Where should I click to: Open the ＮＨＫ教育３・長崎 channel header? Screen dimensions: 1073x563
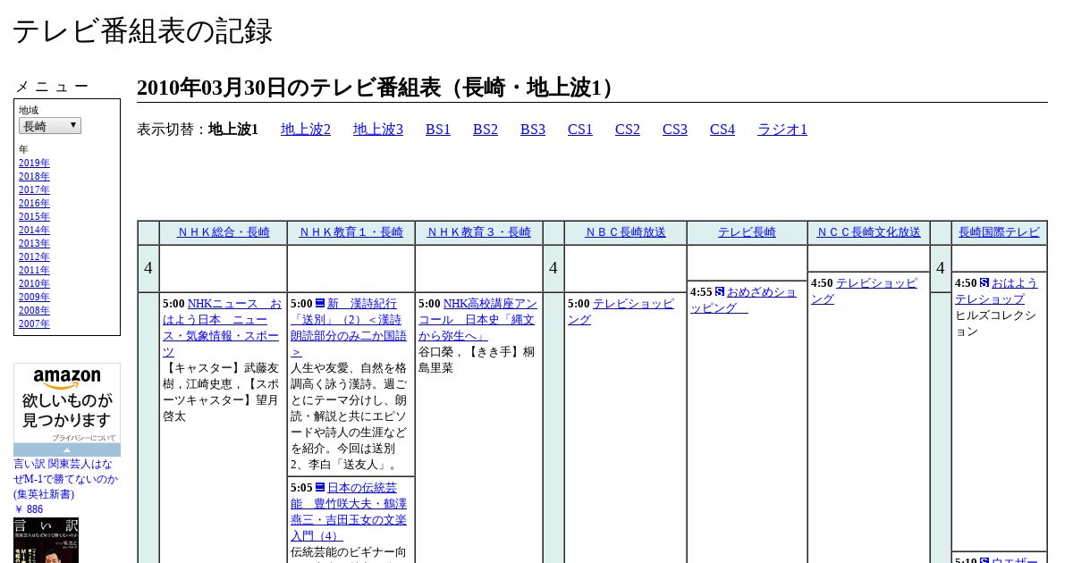point(479,232)
